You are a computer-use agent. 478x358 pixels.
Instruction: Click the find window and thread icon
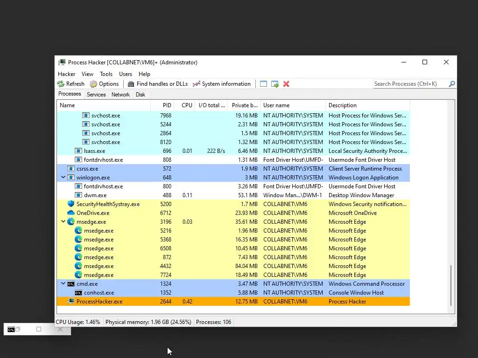[274, 84]
